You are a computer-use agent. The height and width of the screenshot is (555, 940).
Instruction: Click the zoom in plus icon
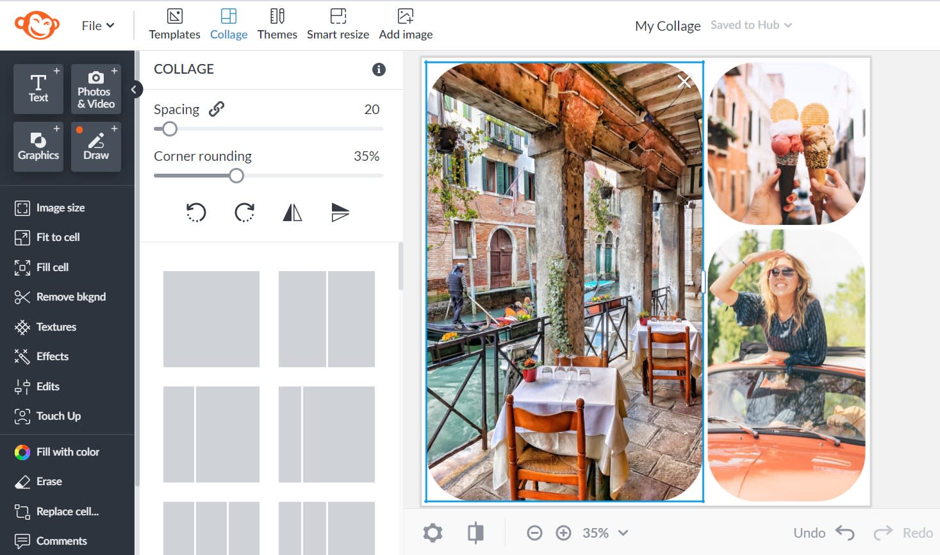point(563,533)
